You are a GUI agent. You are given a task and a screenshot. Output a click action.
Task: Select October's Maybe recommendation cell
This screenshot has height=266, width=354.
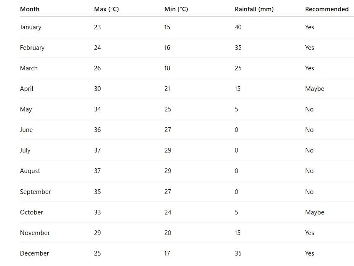point(315,212)
